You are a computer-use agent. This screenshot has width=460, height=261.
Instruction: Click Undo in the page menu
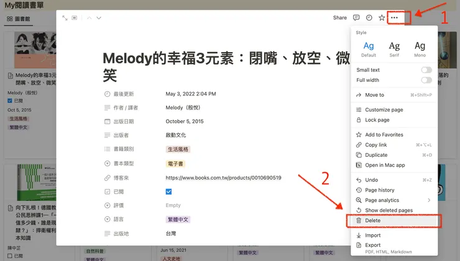(394, 180)
